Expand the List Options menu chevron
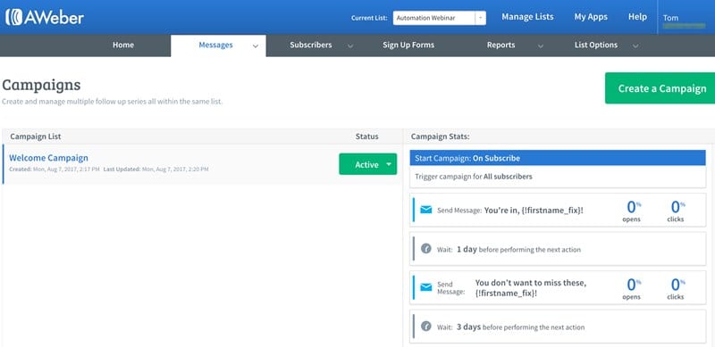The height and width of the screenshot is (347, 715). click(635, 46)
